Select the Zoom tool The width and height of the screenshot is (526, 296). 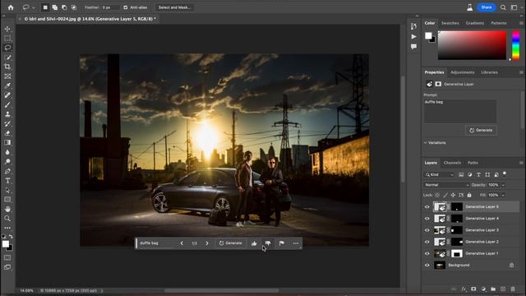pos(7,218)
